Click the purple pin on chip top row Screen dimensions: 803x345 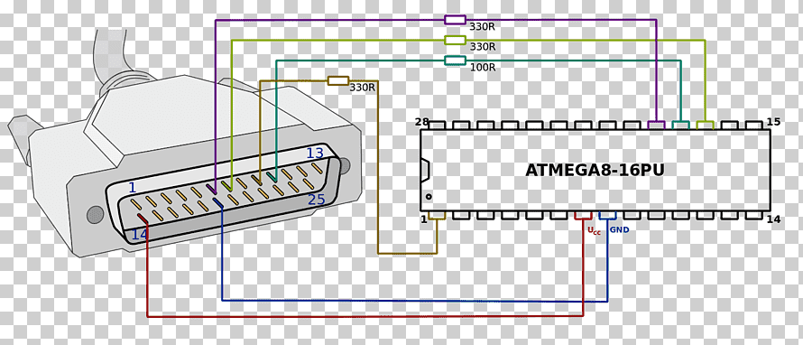click(x=656, y=125)
